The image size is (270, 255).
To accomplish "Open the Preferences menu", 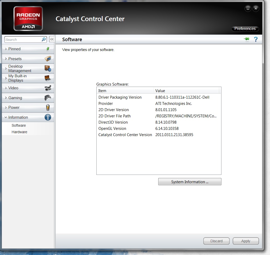I will [x=245, y=28].
